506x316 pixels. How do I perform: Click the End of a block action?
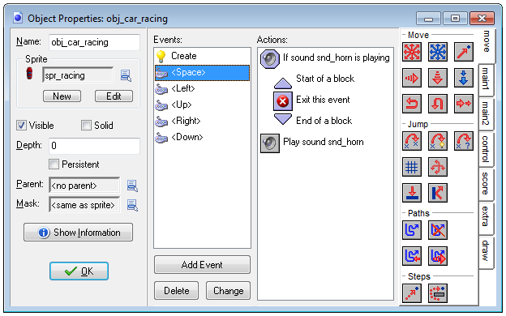(x=313, y=120)
